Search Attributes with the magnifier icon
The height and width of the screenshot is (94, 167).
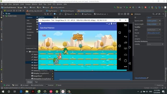point(153,14)
